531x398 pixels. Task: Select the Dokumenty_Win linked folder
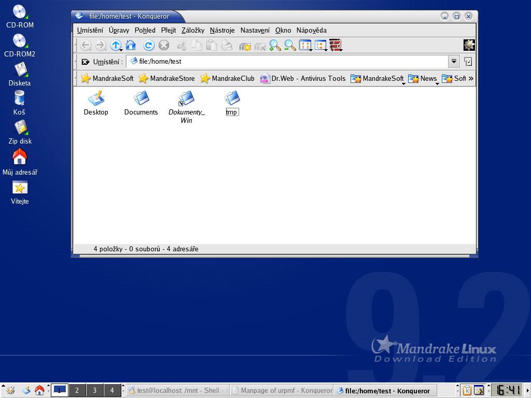pos(186,107)
